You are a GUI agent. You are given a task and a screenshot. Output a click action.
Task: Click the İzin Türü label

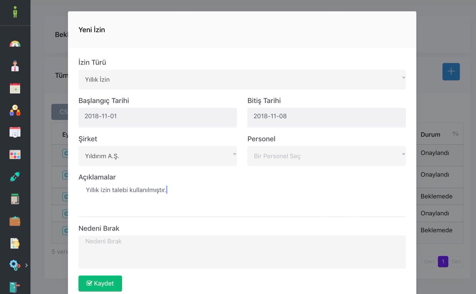pyautogui.click(x=92, y=62)
